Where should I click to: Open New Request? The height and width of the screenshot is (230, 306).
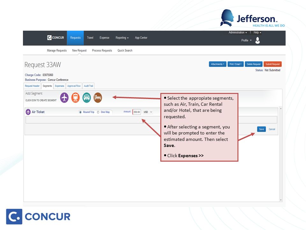pos(79,50)
